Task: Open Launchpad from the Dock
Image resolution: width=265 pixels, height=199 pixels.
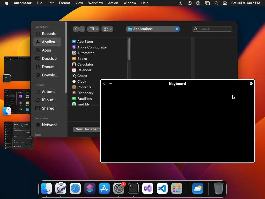Action: point(177,188)
